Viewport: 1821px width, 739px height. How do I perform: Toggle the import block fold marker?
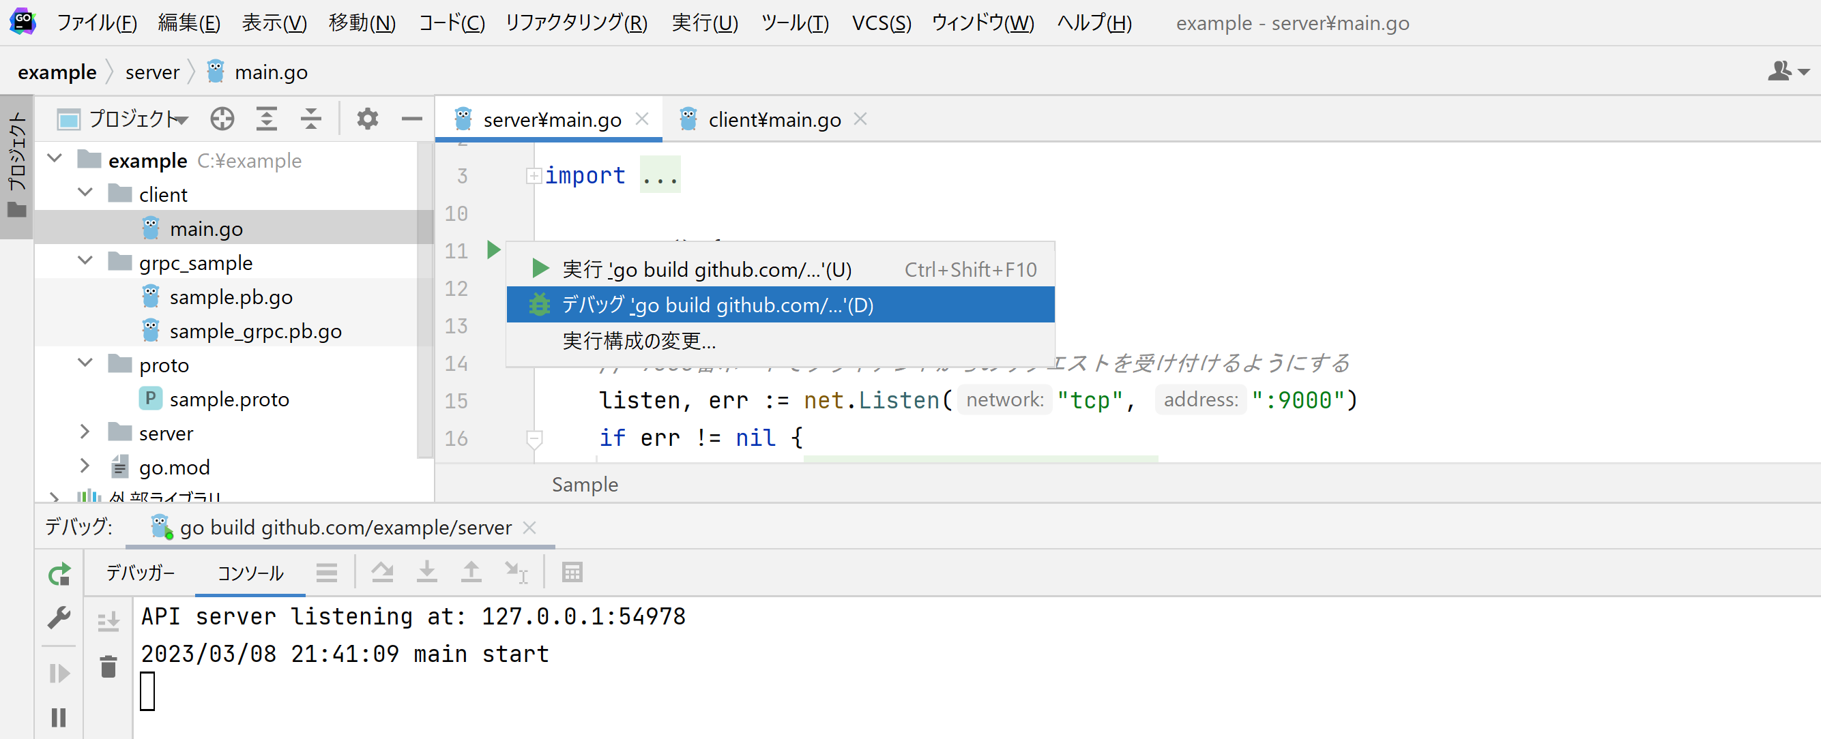pyautogui.click(x=534, y=176)
